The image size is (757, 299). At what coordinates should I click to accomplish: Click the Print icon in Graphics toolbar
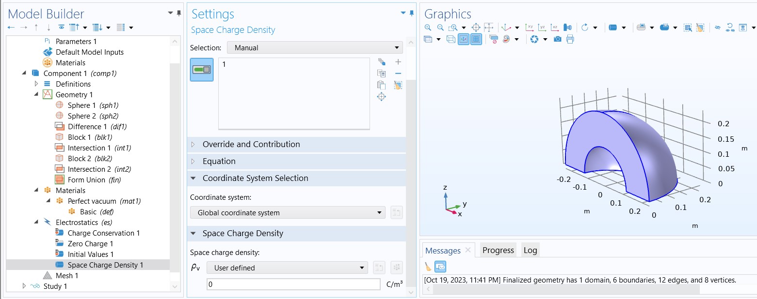(570, 39)
